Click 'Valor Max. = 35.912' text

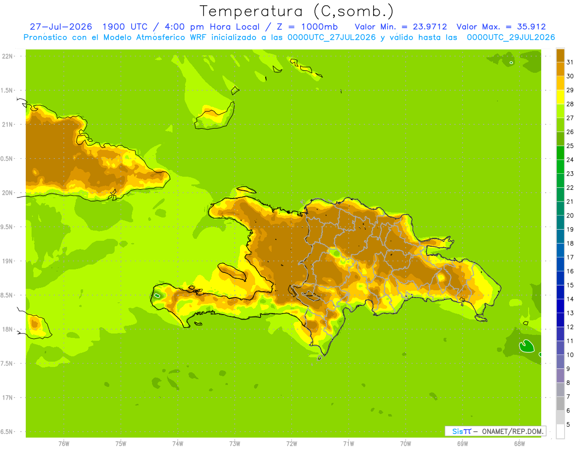pyautogui.click(x=501, y=27)
